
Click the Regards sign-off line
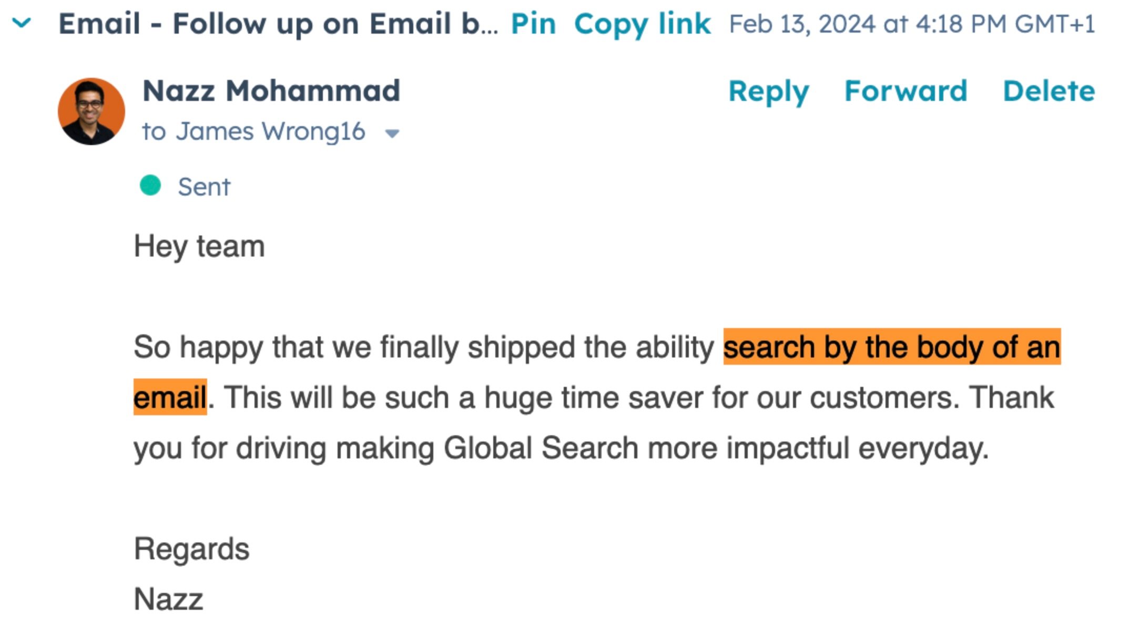click(192, 549)
